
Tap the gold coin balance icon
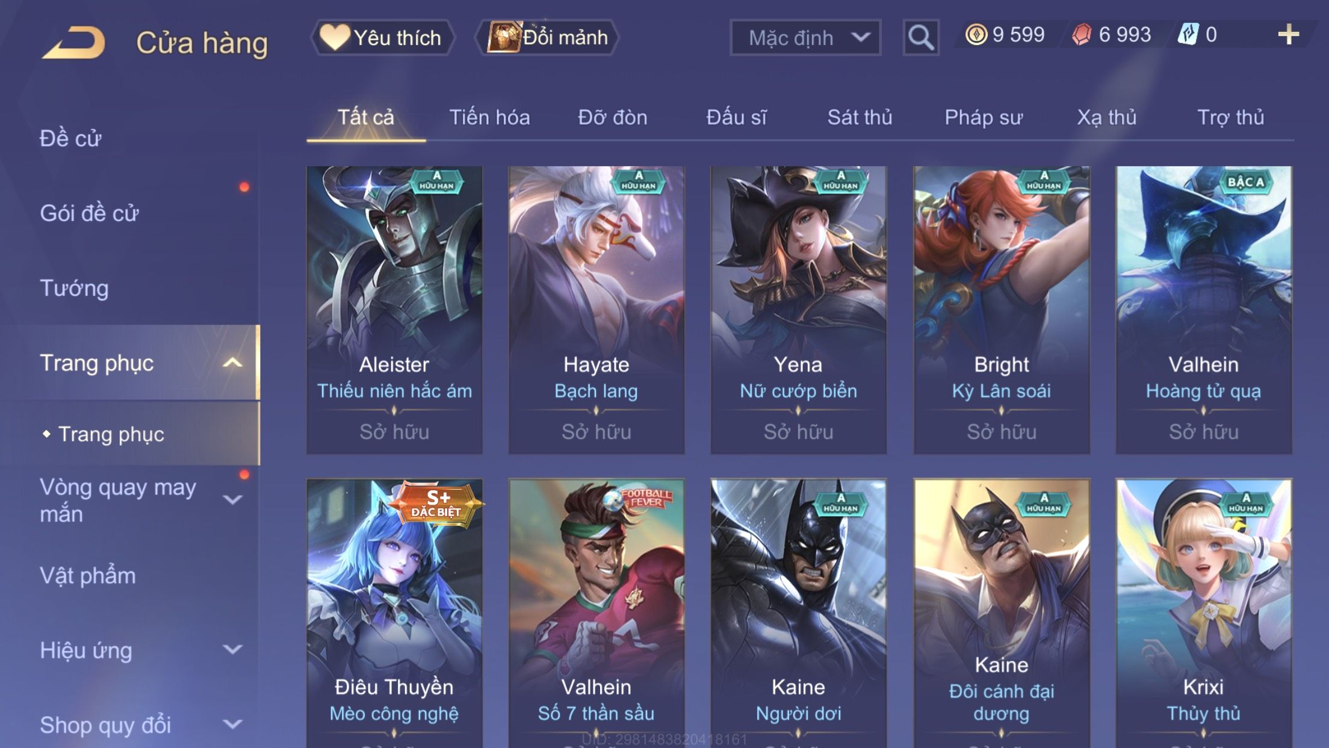click(976, 34)
